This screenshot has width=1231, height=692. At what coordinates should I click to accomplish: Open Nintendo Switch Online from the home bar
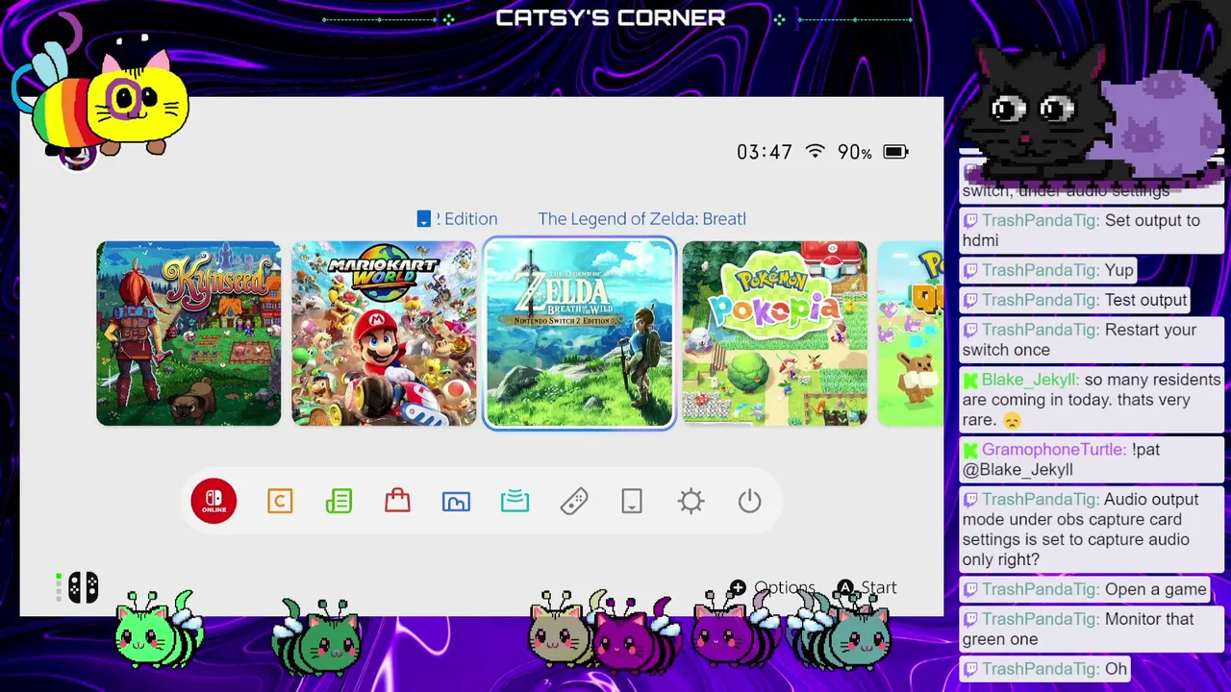pos(214,502)
